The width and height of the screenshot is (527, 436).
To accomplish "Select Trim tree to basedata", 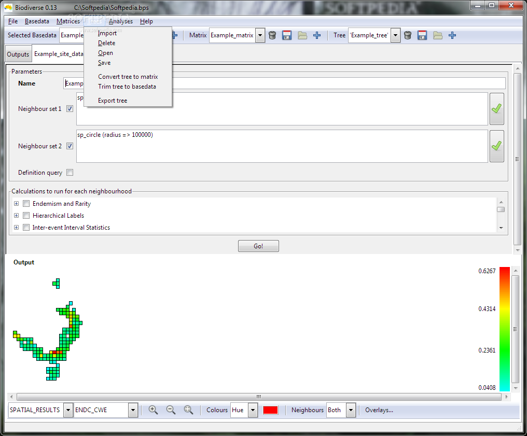I will click(128, 87).
